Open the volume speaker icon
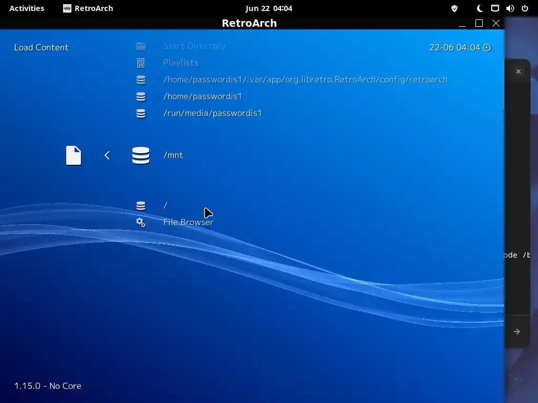 [510, 8]
